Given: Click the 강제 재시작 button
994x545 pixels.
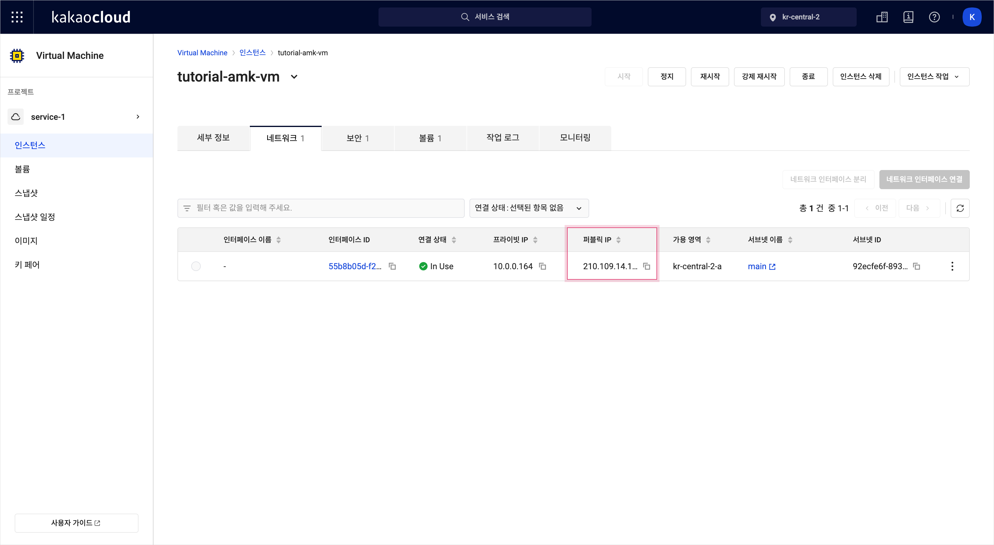Looking at the screenshot, I should tap(759, 77).
